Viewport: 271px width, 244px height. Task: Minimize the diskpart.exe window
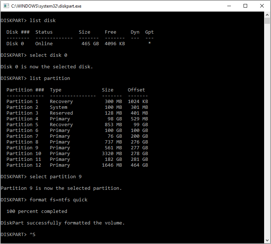[x=229, y=6]
